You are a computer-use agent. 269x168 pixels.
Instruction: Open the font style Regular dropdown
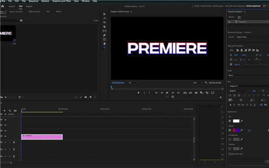[239, 90]
